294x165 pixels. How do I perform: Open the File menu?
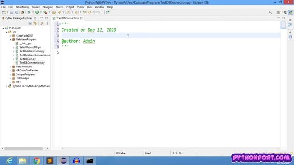(3, 7)
